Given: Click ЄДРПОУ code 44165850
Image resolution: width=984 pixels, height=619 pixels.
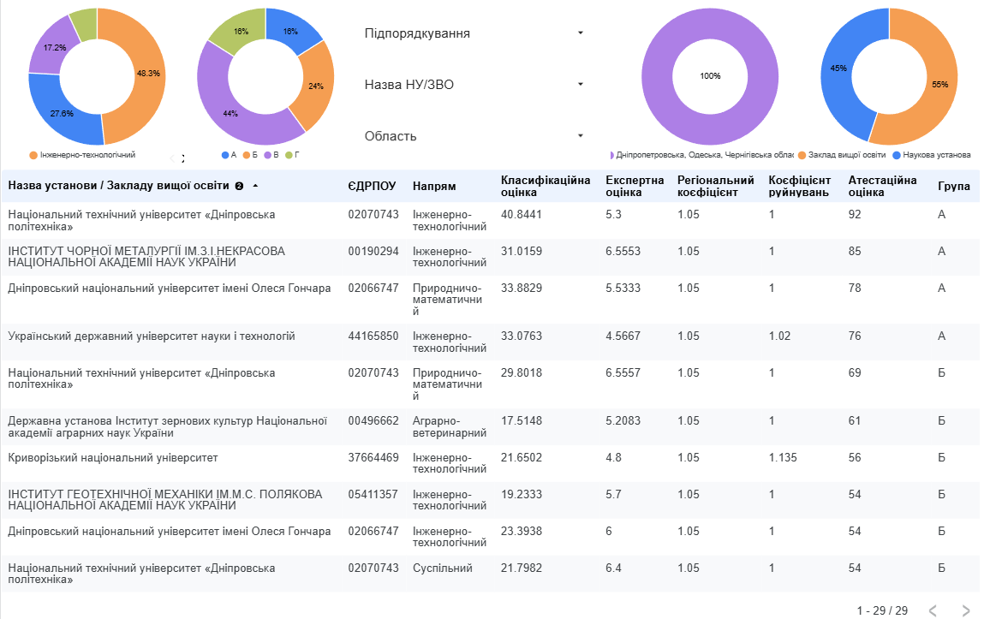Looking at the screenshot, I should (373, 336).
